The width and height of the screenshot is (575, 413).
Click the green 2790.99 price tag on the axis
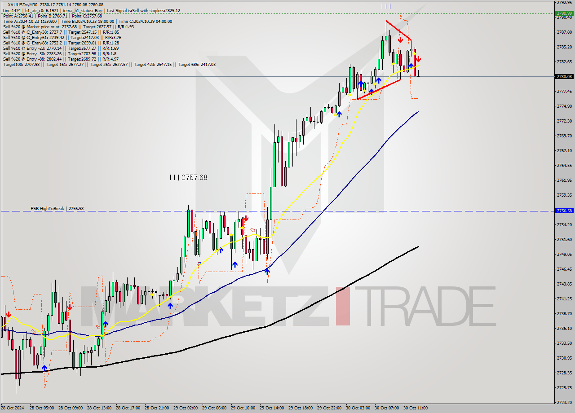tap(564, 13)
